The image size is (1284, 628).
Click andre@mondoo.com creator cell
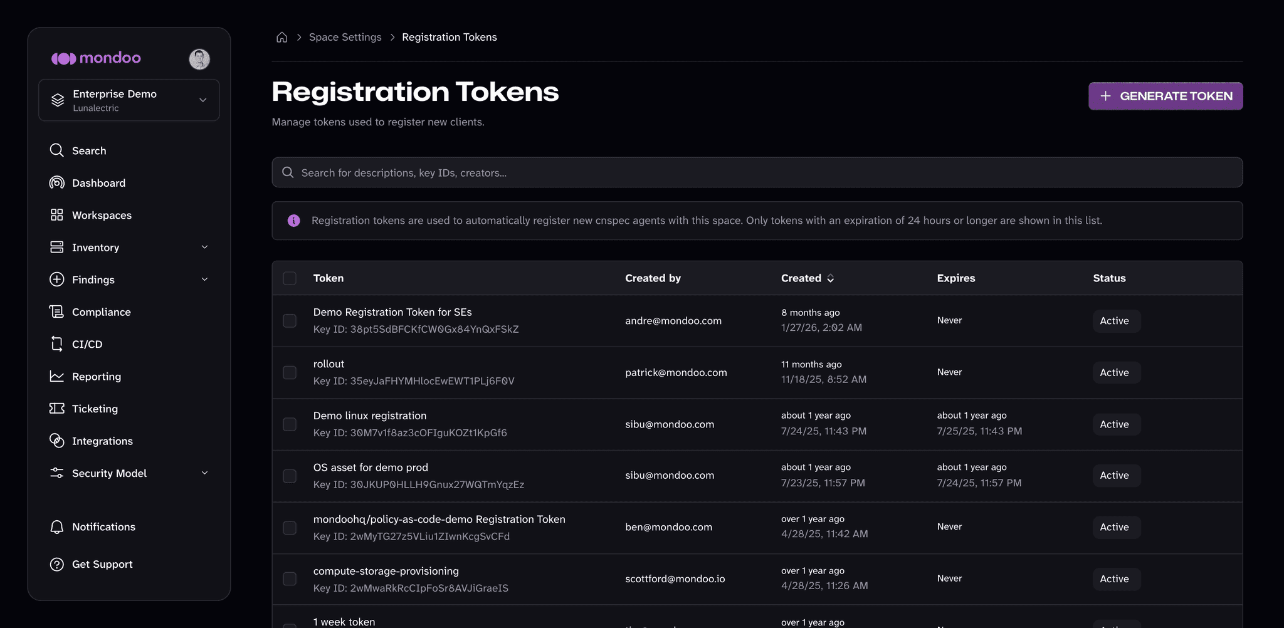(x=673, y=321)
